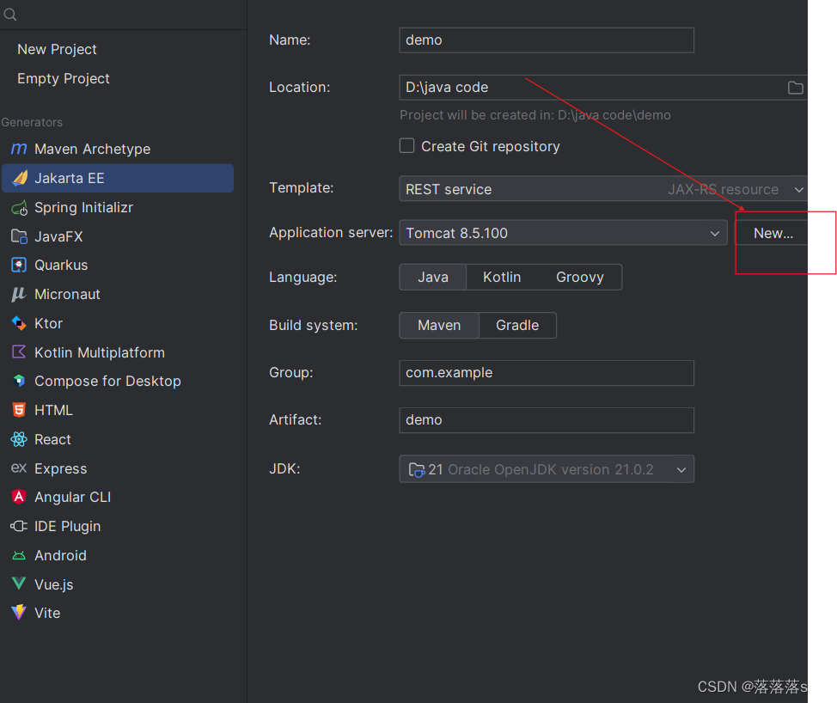Viewport: 837px width, 703px height.
Task: Select Groovy as the language
Action: point(580,277)
